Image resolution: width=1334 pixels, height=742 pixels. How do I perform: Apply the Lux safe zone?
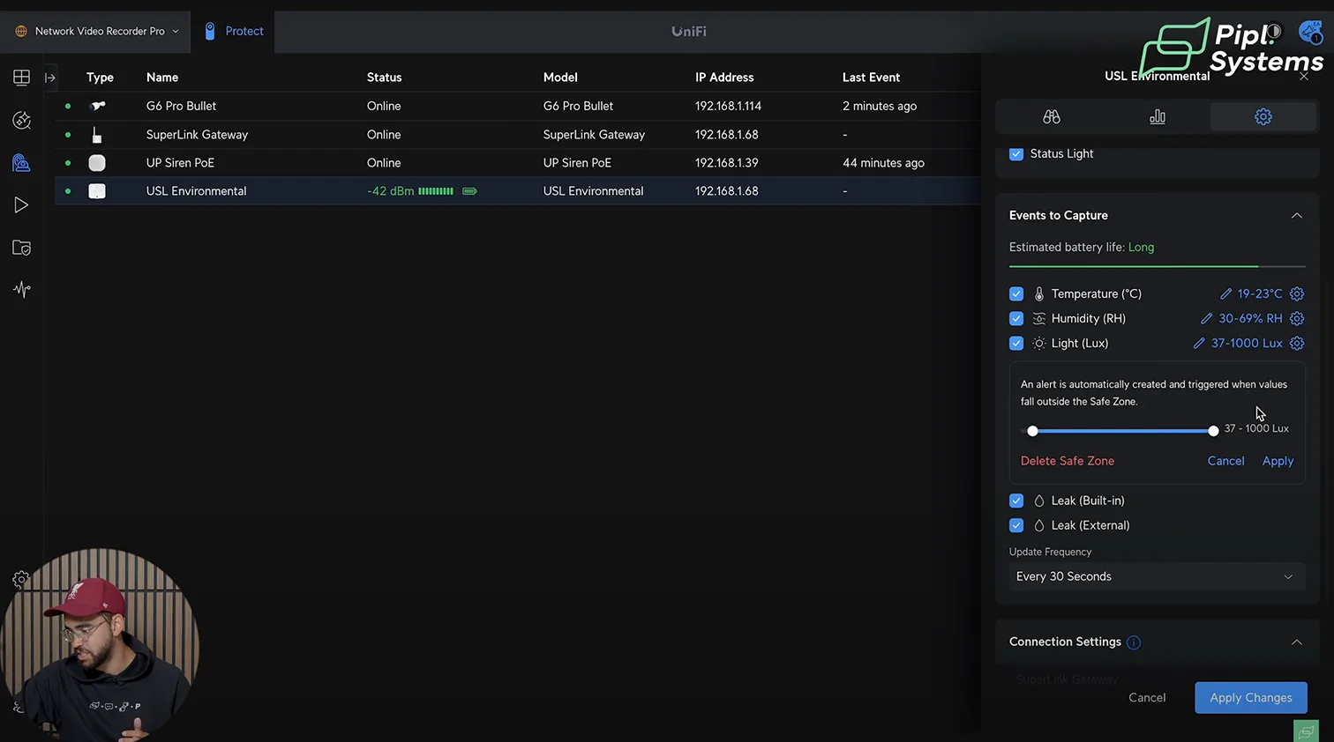(1278, 461)
